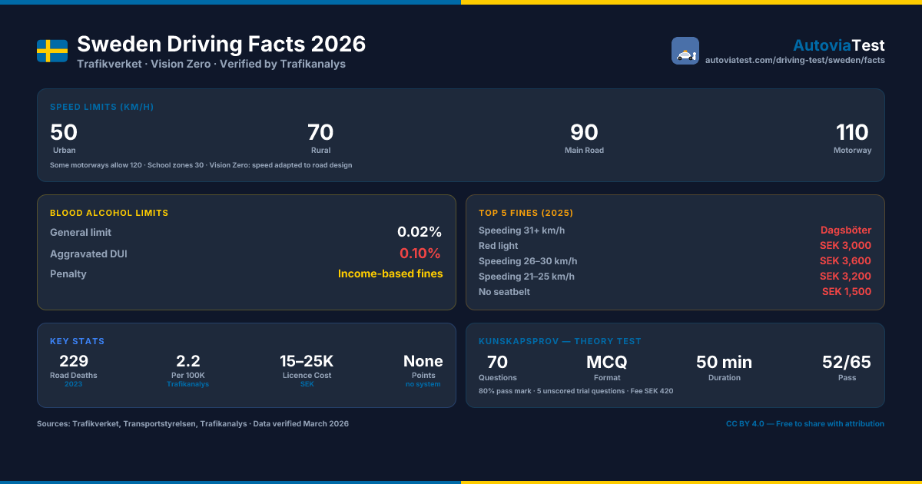Select the Red light SEK 3,000 row

coord(675,246)
